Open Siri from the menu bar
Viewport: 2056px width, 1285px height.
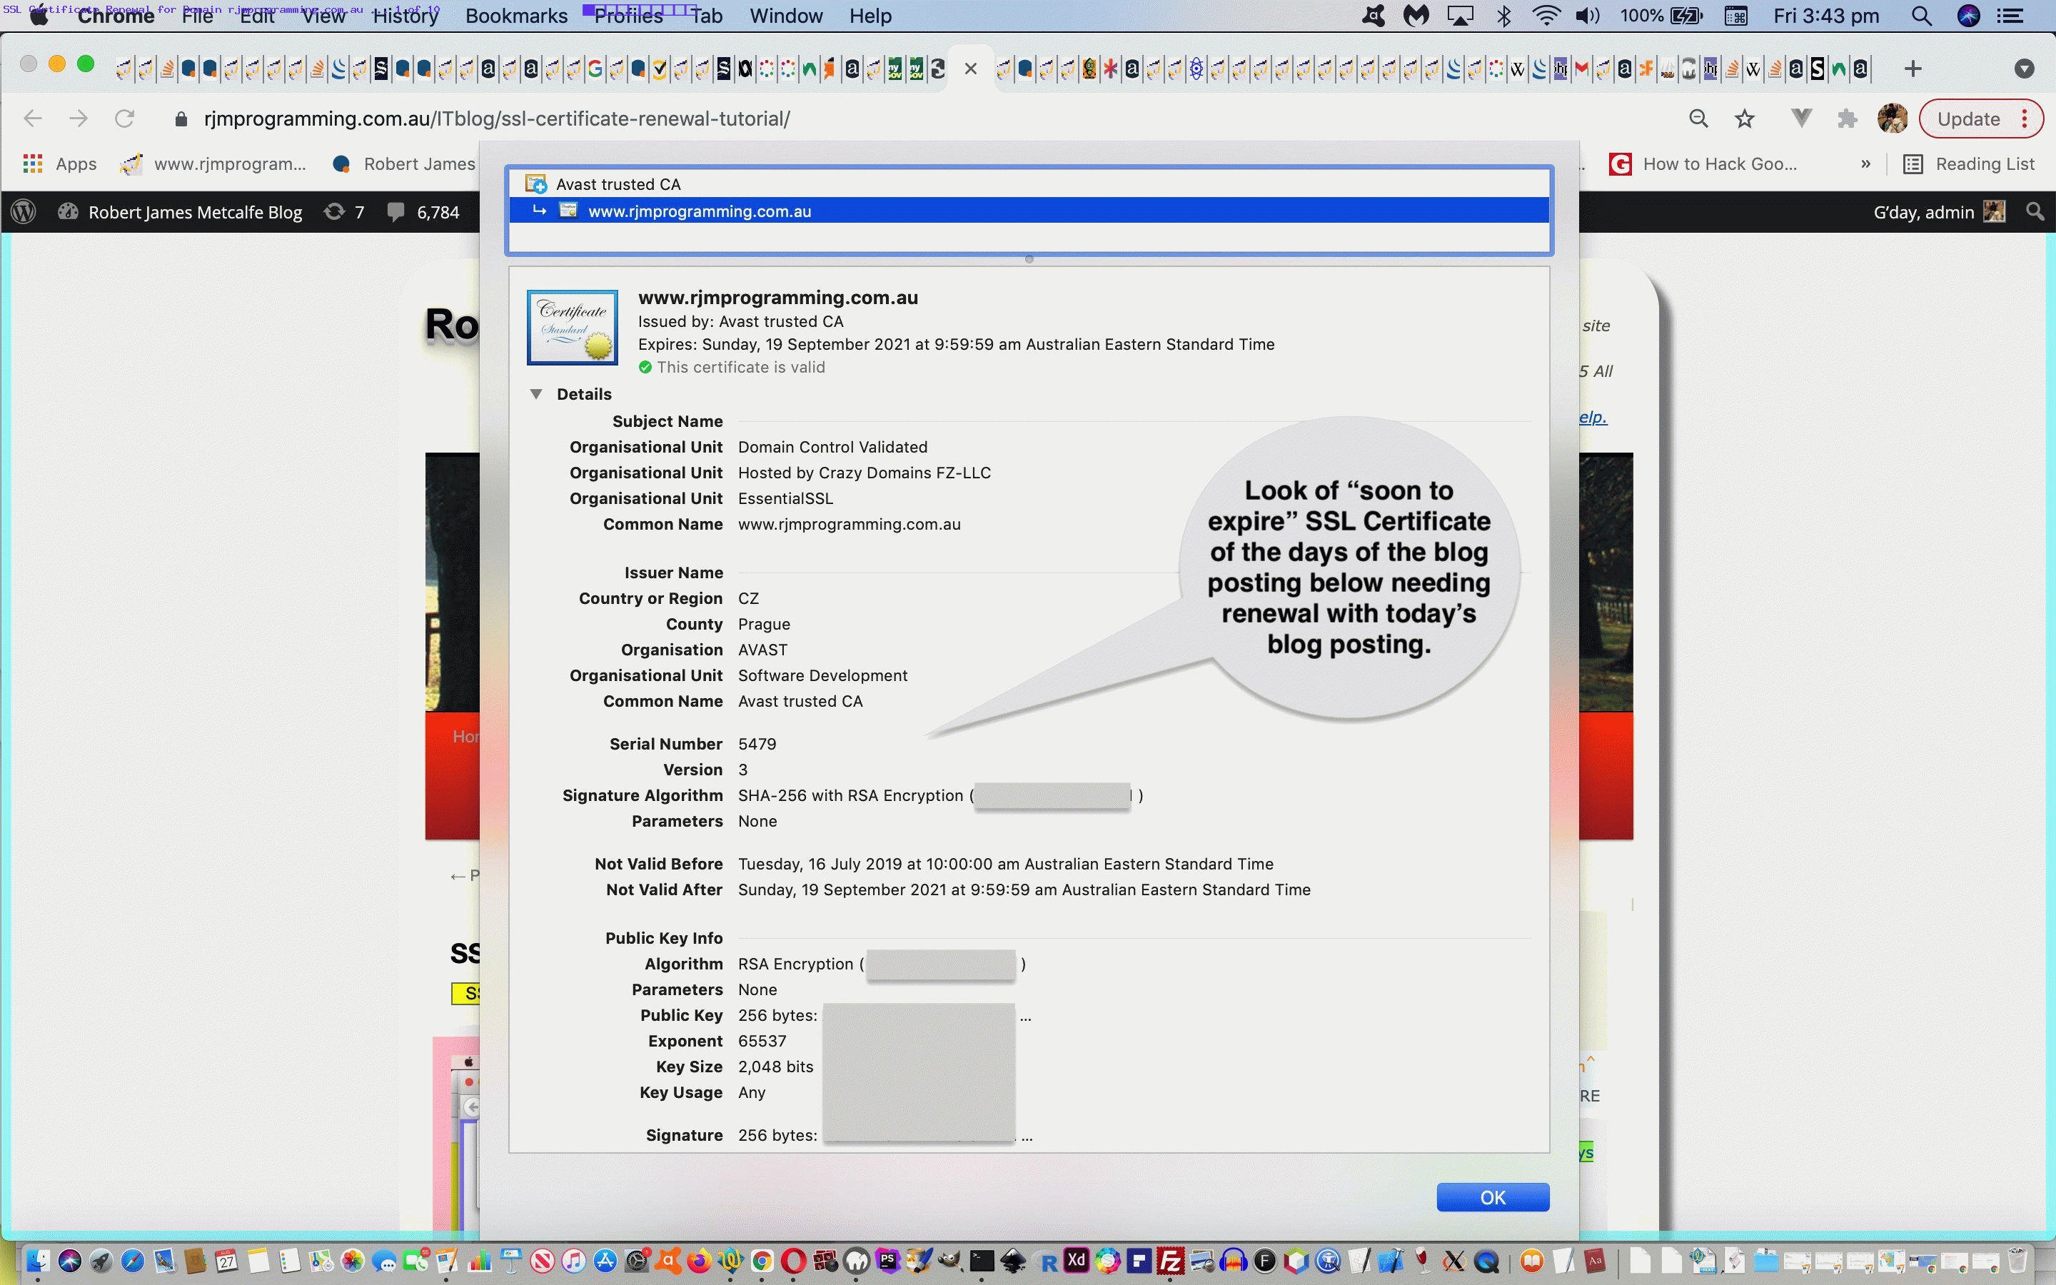pos(1968,15)
